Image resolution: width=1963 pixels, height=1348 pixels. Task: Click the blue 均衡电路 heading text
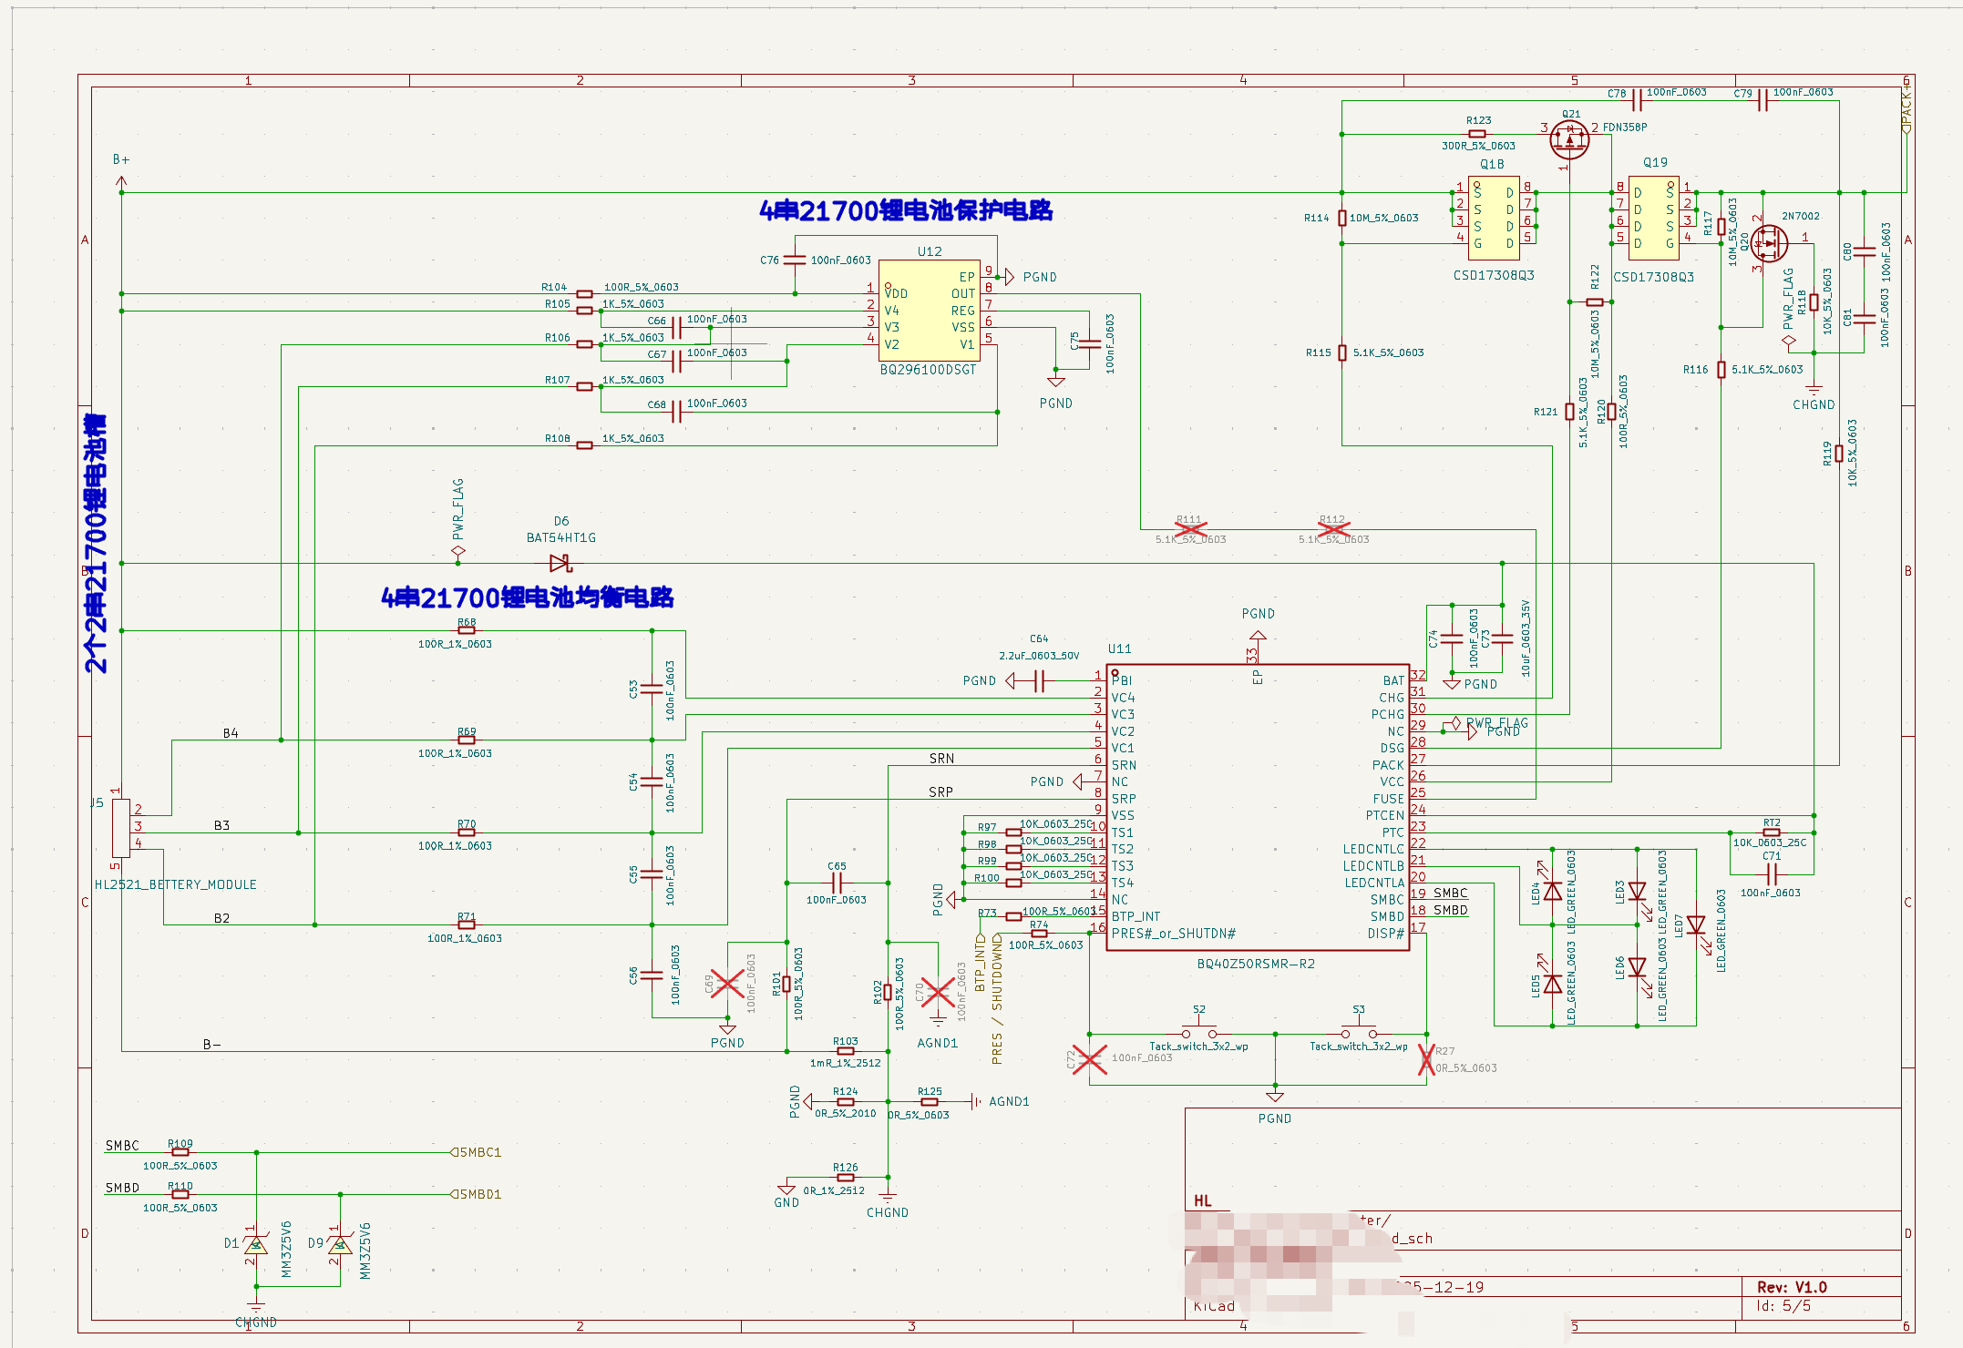coord(527,597)
